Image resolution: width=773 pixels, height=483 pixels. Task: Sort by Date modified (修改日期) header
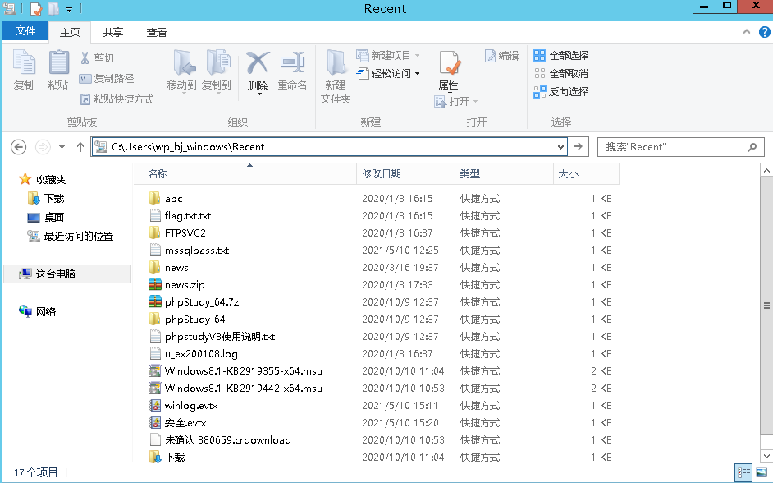point(405,173)
